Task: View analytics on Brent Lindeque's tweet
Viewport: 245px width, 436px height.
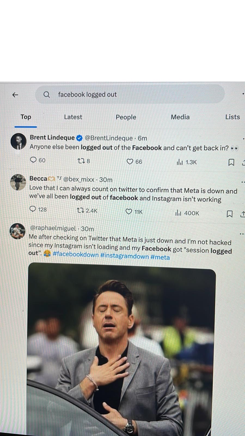Action: pos(180,162)
